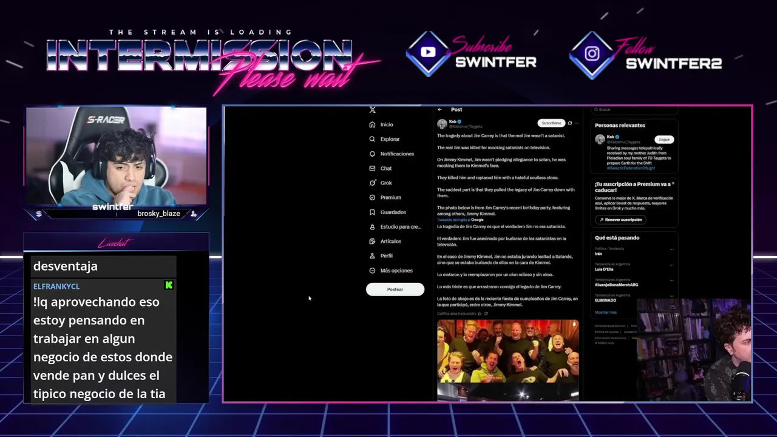Click the Buscar search field

click(634, 110)
